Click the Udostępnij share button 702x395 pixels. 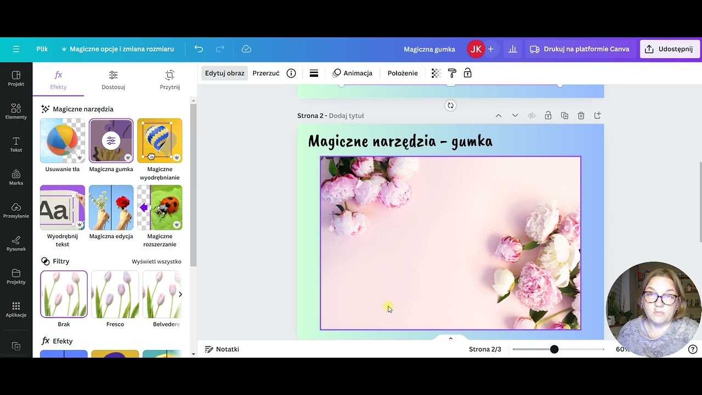670,49
